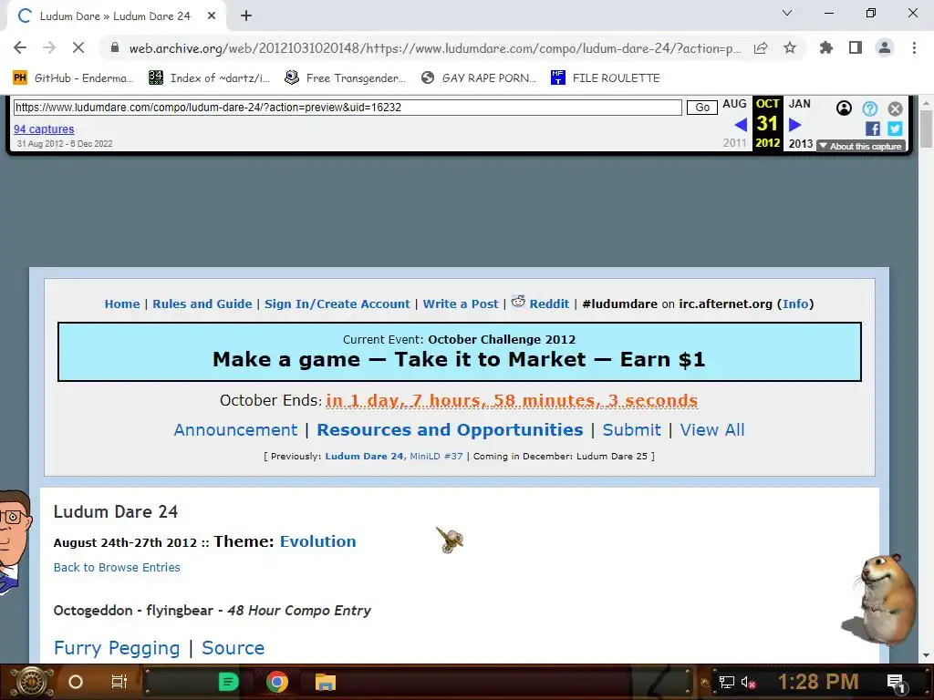Open the previous Ludum Dare 24 link
The width and height of the screenshot is (934, 700).
pyautogui.click(x=364, y=457)
